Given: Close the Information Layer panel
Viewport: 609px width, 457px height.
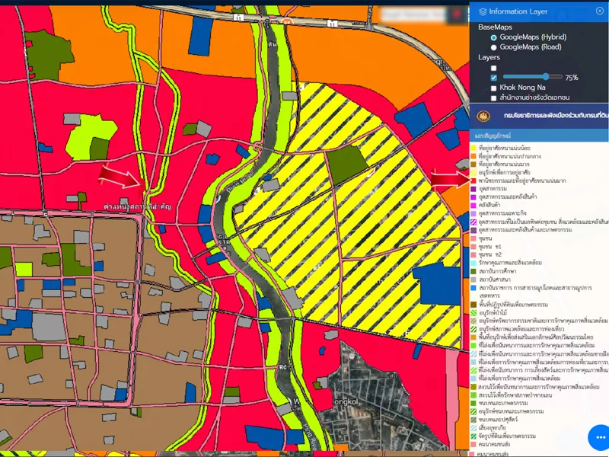Looking at the screenshot, I should 600,11.
